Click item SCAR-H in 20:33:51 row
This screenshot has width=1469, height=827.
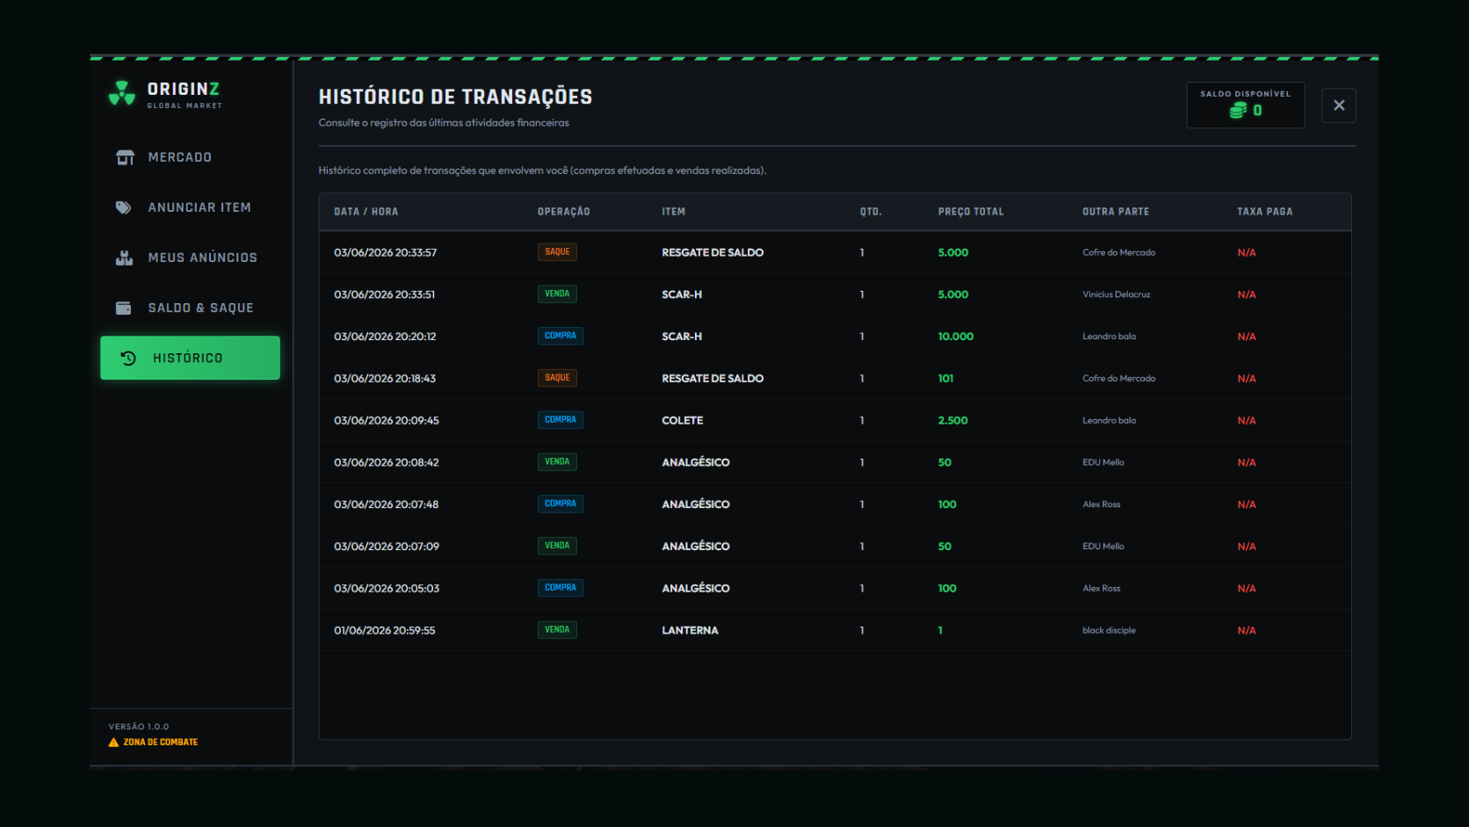coord(682,294)
